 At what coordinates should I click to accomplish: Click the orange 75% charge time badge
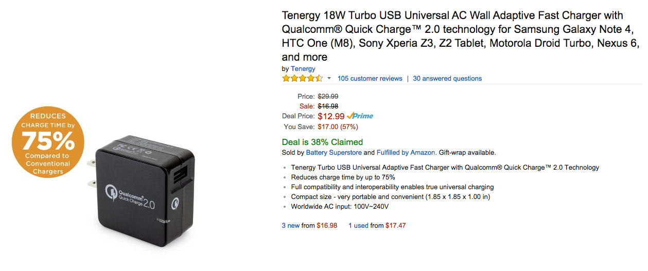pos(47,142)
